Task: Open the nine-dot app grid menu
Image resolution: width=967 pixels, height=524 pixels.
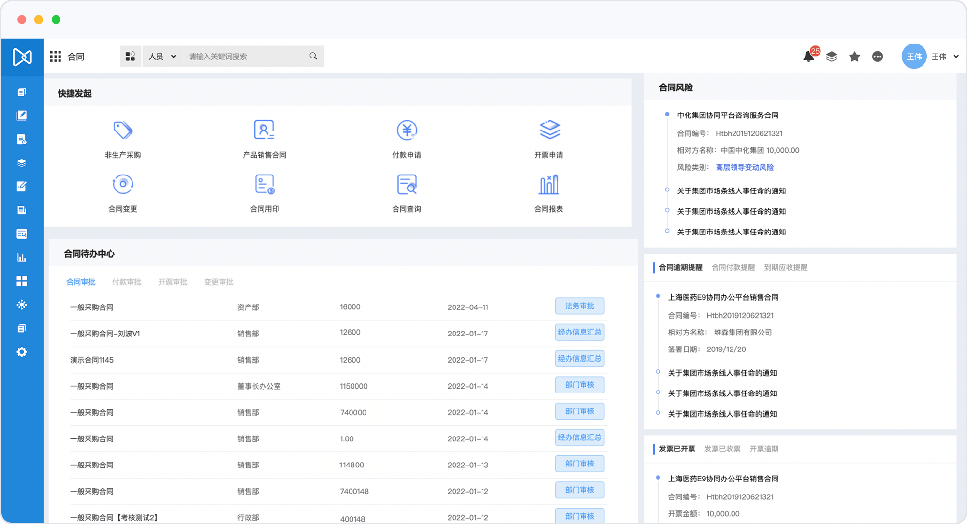Action: pyautogui.click(x=56, y=57)
